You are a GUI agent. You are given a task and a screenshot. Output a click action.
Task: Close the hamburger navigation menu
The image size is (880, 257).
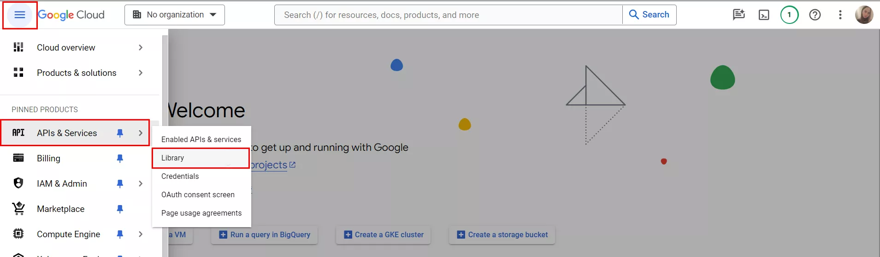[20, 15]
